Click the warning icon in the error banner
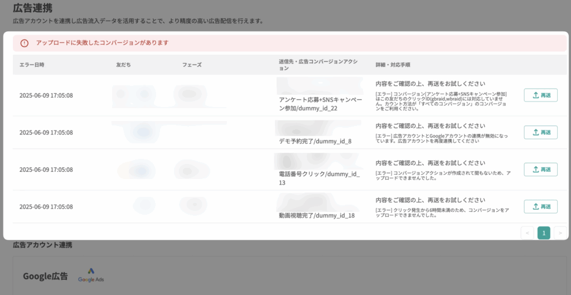This screenshot has width=571, height=295. [x=24, y=43]
